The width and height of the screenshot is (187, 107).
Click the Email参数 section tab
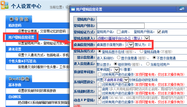pyautogui.click(x=19, y=79)
